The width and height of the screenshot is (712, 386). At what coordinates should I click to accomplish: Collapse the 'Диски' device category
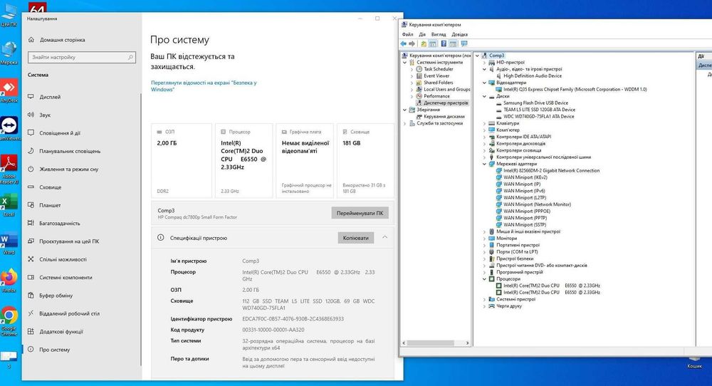(484, 96)
